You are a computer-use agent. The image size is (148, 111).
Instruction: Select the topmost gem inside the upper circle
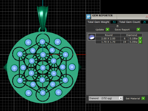[x=42, y=42]
